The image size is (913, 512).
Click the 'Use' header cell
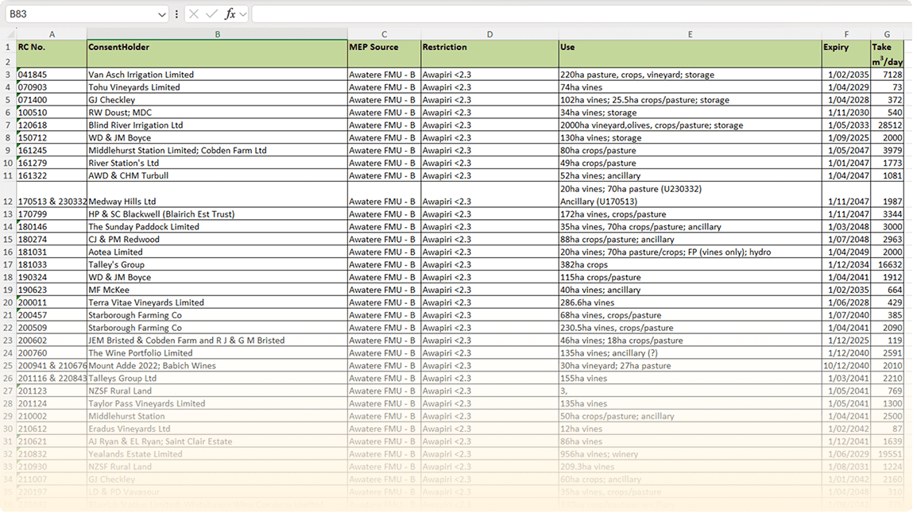pos(690,47)
